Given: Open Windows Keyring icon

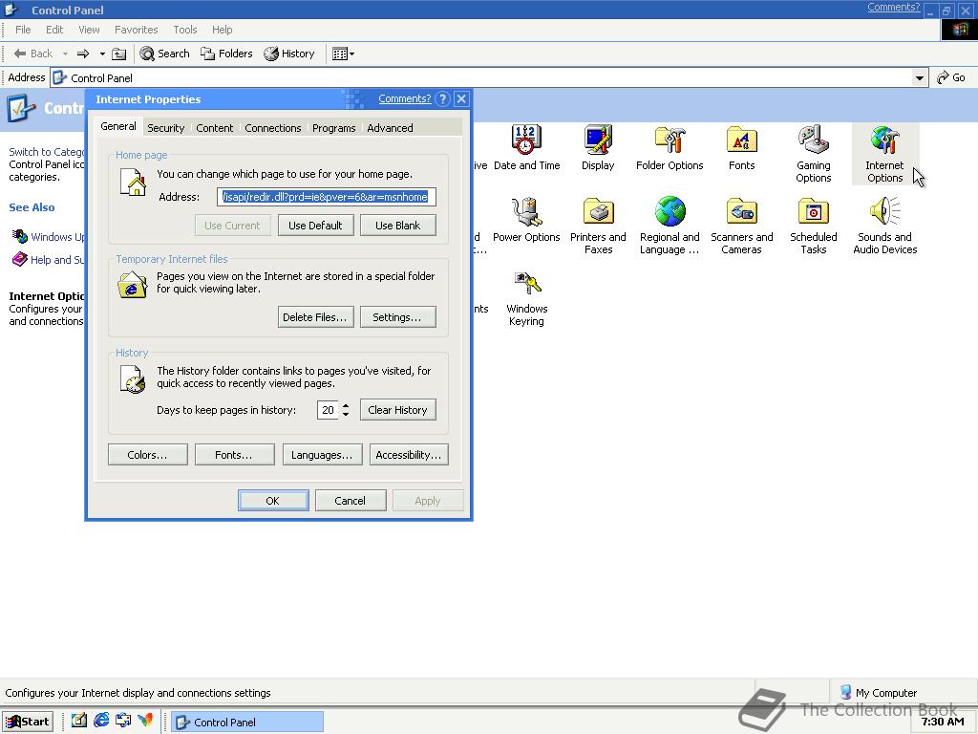Looking at the screenshot, I should tap(526, 298).
